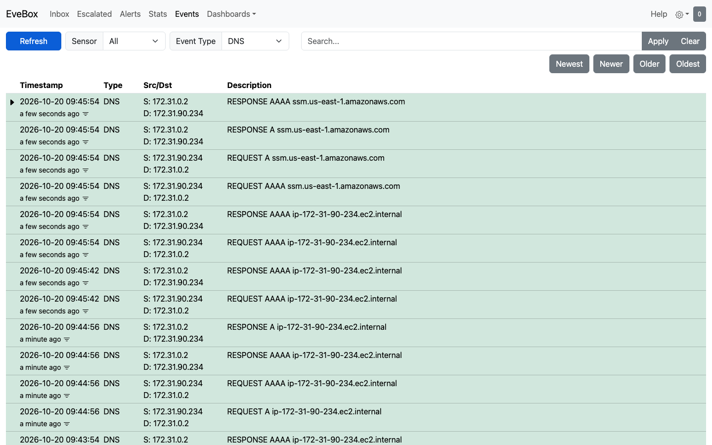The image size is (712, 445).
Task: Open filter icon for RESPONSE AAAA ssm.us-east-1 event
Action: [x=86, y=114]
